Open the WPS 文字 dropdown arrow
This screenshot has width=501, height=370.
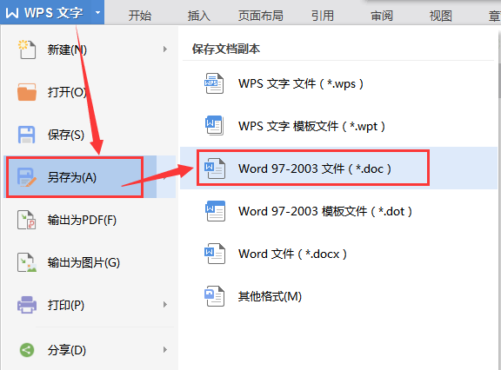[97, 13]
